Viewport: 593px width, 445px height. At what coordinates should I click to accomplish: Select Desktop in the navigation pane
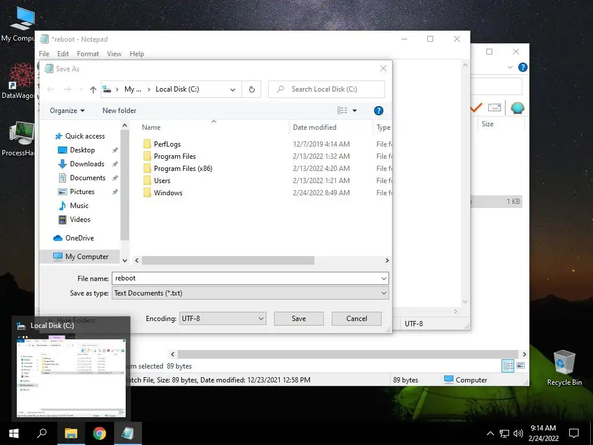[x=82, y=150]
